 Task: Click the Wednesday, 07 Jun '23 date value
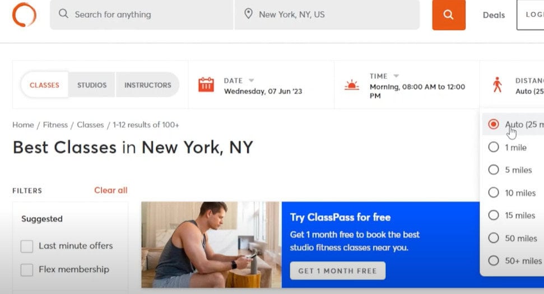(263, 91)
